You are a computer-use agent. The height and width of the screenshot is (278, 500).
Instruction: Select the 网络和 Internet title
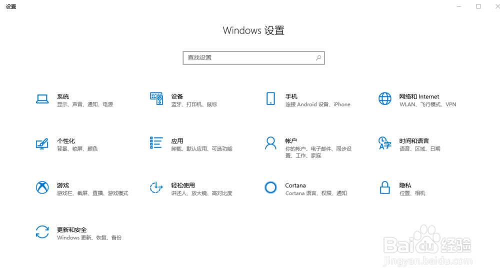click(x=419, y=96)
